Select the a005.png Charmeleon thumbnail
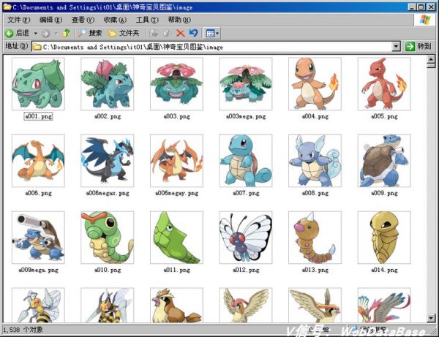The width and height of the screenshot is (439, 337). [x=384, y=84]
